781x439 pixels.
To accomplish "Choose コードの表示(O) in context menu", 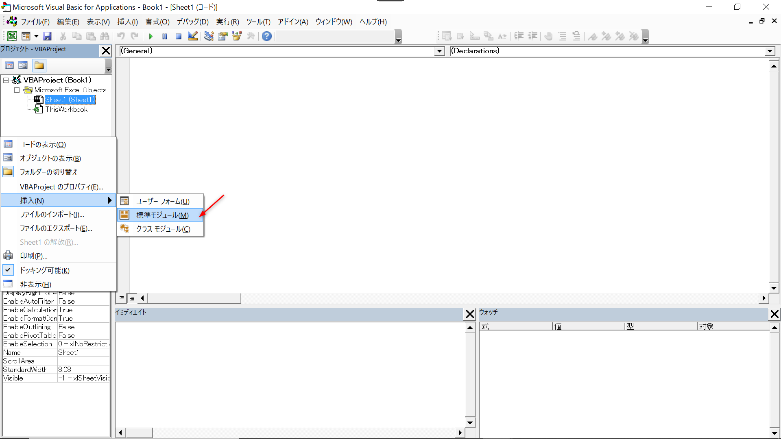I will tap(59, 144).
